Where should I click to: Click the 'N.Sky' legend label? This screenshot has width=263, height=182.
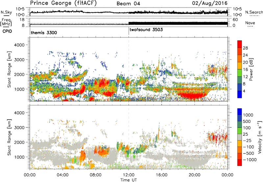click(6, 12)
